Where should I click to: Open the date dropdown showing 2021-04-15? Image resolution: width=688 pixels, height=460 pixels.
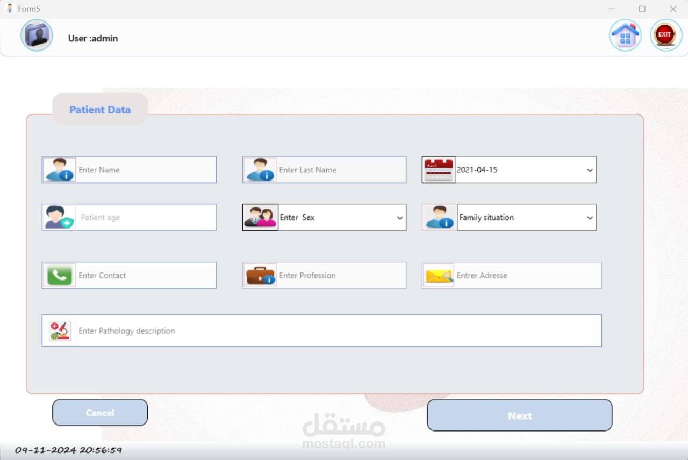590,170
